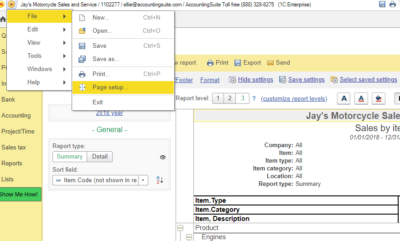Click the Hide settings gear icon
400x241 pixels.
[x=233, y=80]
